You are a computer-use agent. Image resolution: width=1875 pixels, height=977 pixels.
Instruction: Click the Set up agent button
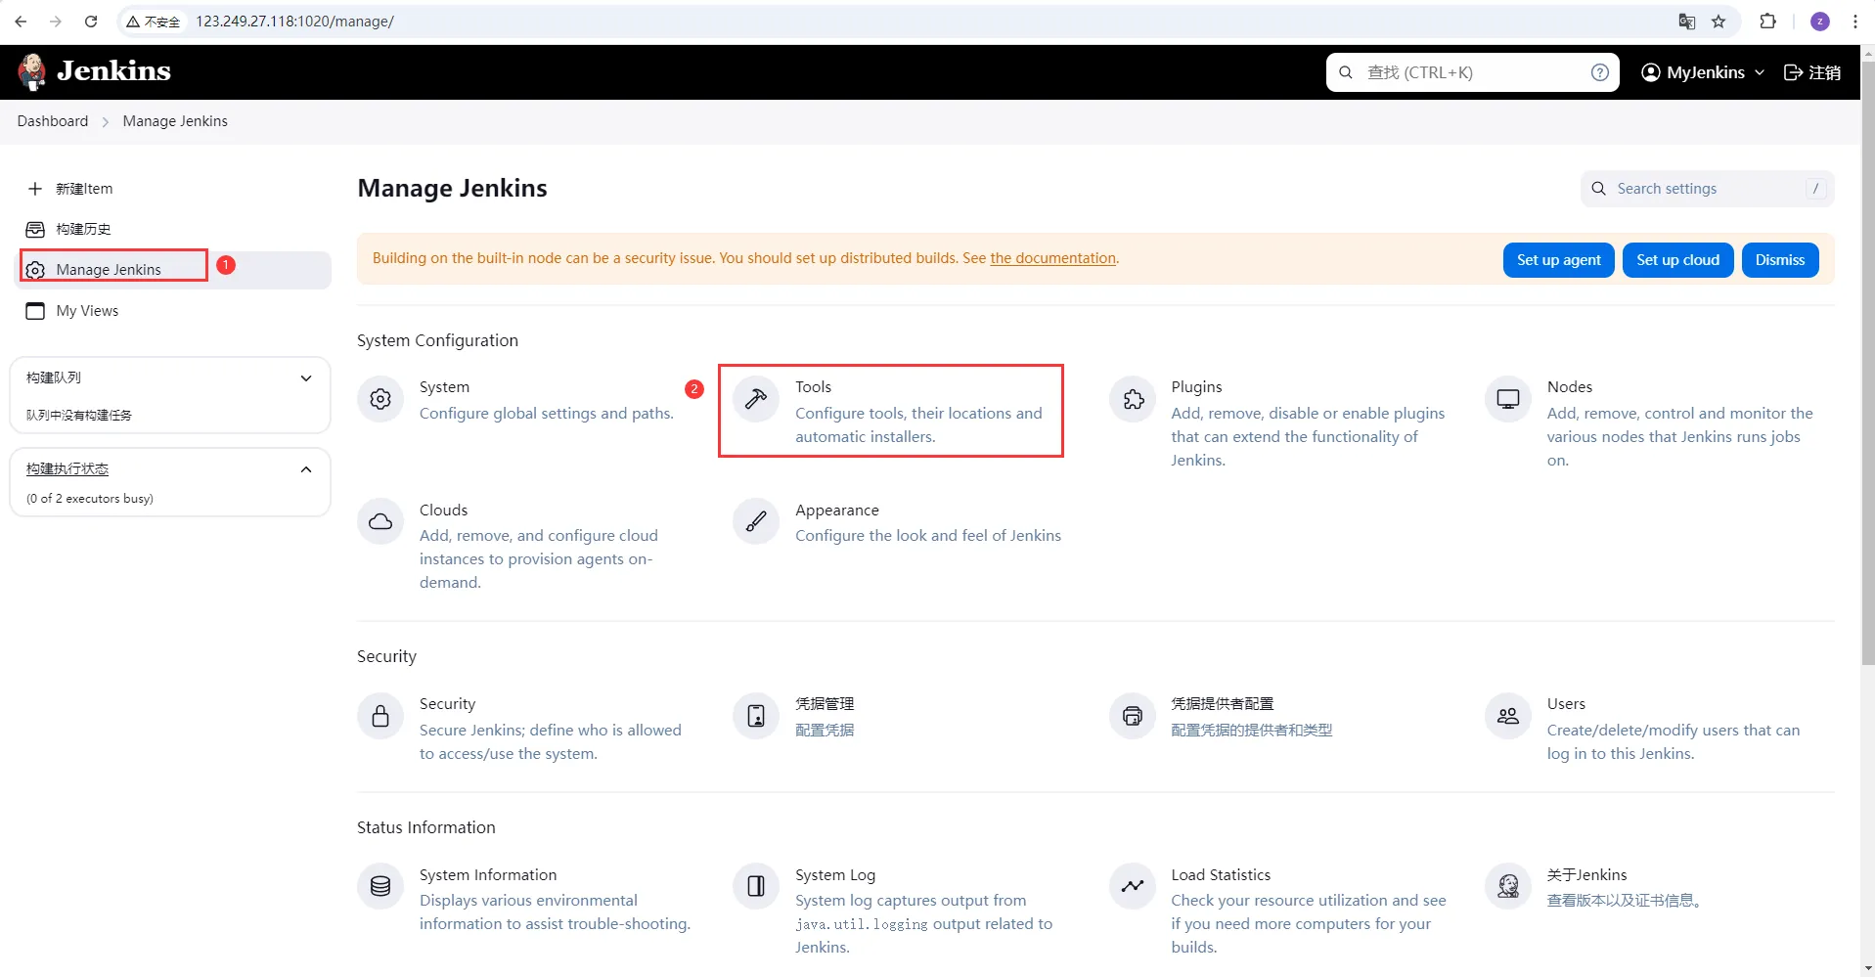click(1558, 260)
